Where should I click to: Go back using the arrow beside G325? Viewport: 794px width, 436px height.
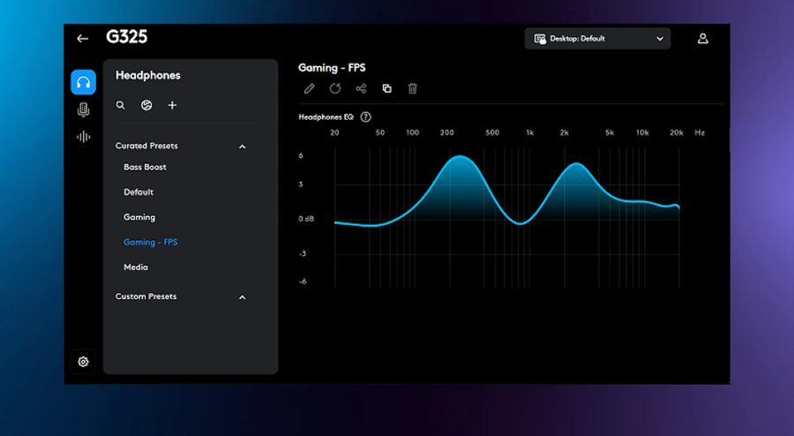(83, 39)
